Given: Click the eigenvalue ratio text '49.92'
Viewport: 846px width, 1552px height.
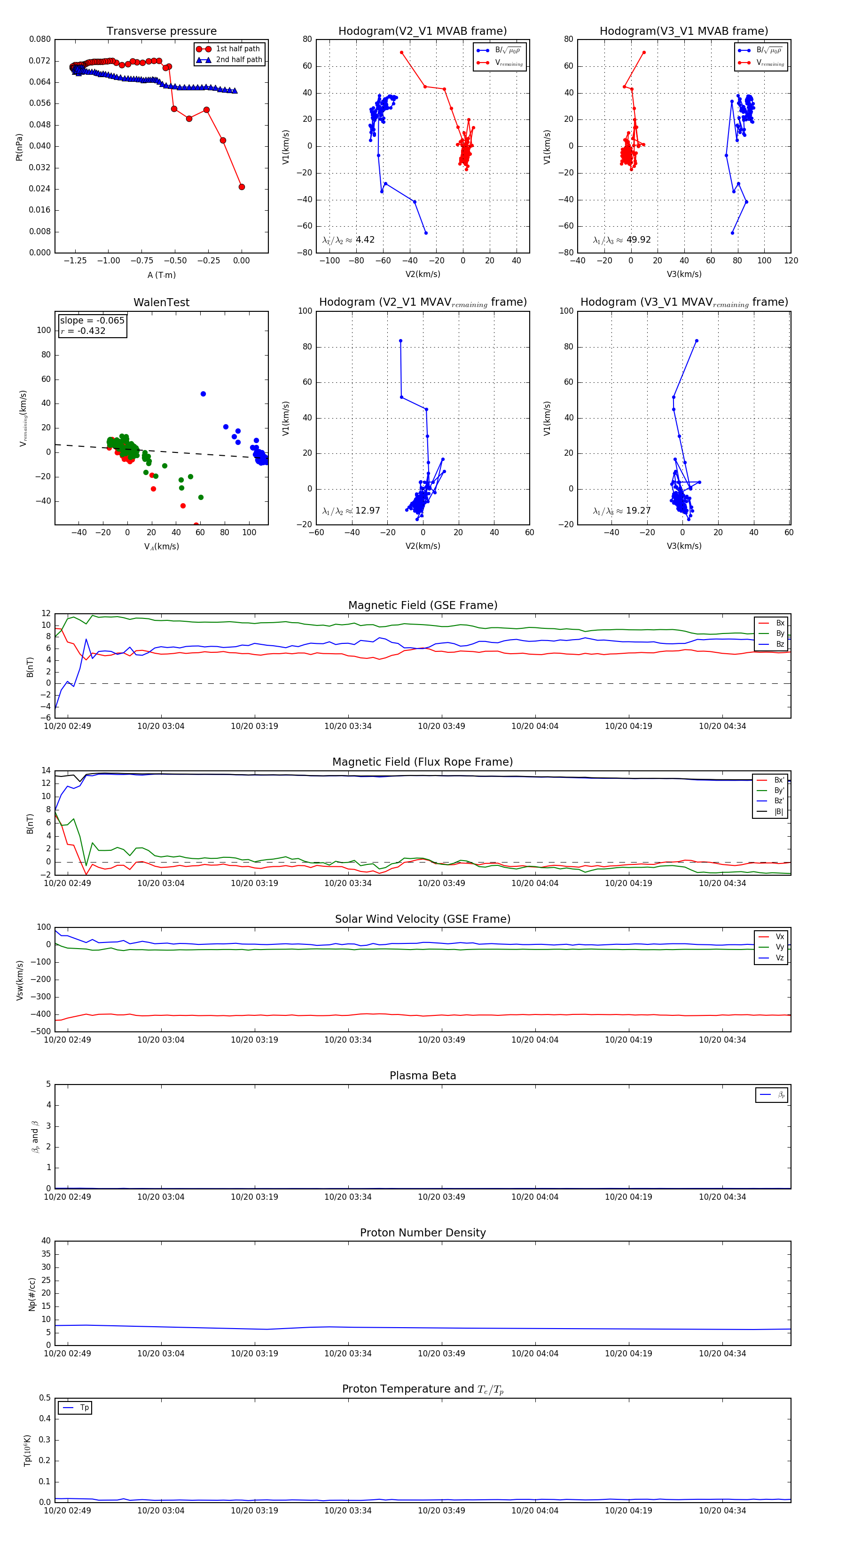Looking at the screenshot, I should [x=638, y=240].
